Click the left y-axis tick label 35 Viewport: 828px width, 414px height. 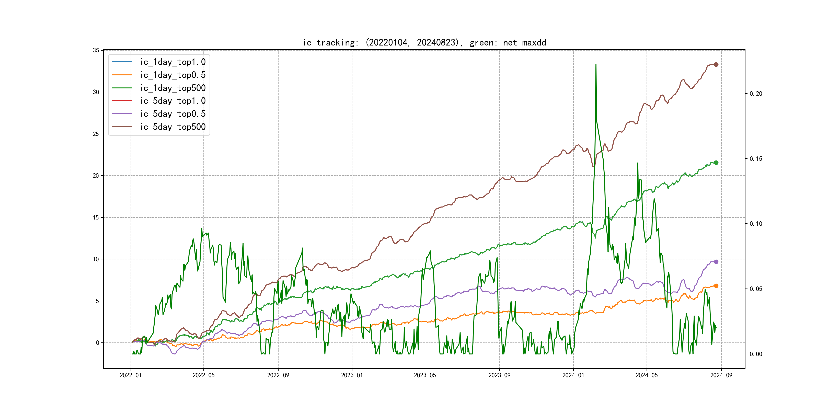(x=96, y=50)
